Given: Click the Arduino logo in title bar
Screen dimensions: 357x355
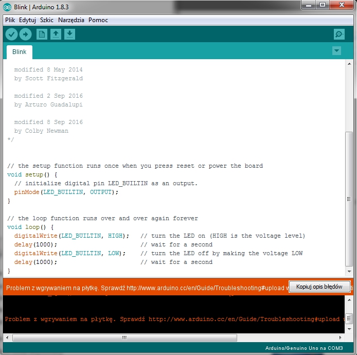Looking at the screenshot, I should coord(7,7).
